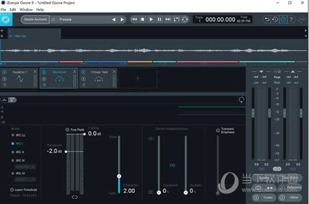Open the Equalizer 1 preset list icon

5,85
